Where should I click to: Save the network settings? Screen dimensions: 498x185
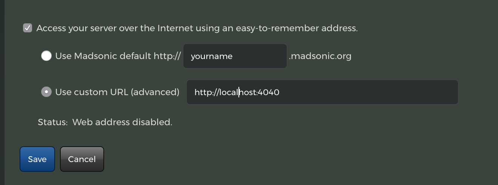click(x=37, y=159)
